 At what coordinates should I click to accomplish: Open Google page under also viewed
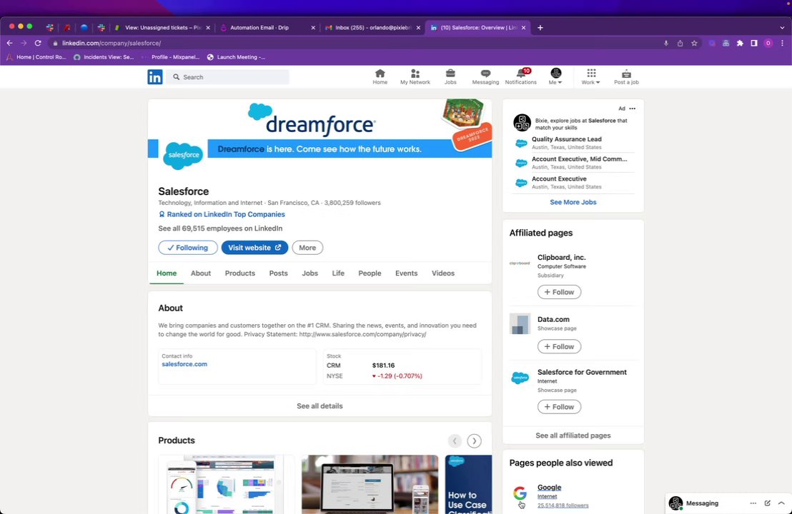pyautogui.click(x=549, y=488)
